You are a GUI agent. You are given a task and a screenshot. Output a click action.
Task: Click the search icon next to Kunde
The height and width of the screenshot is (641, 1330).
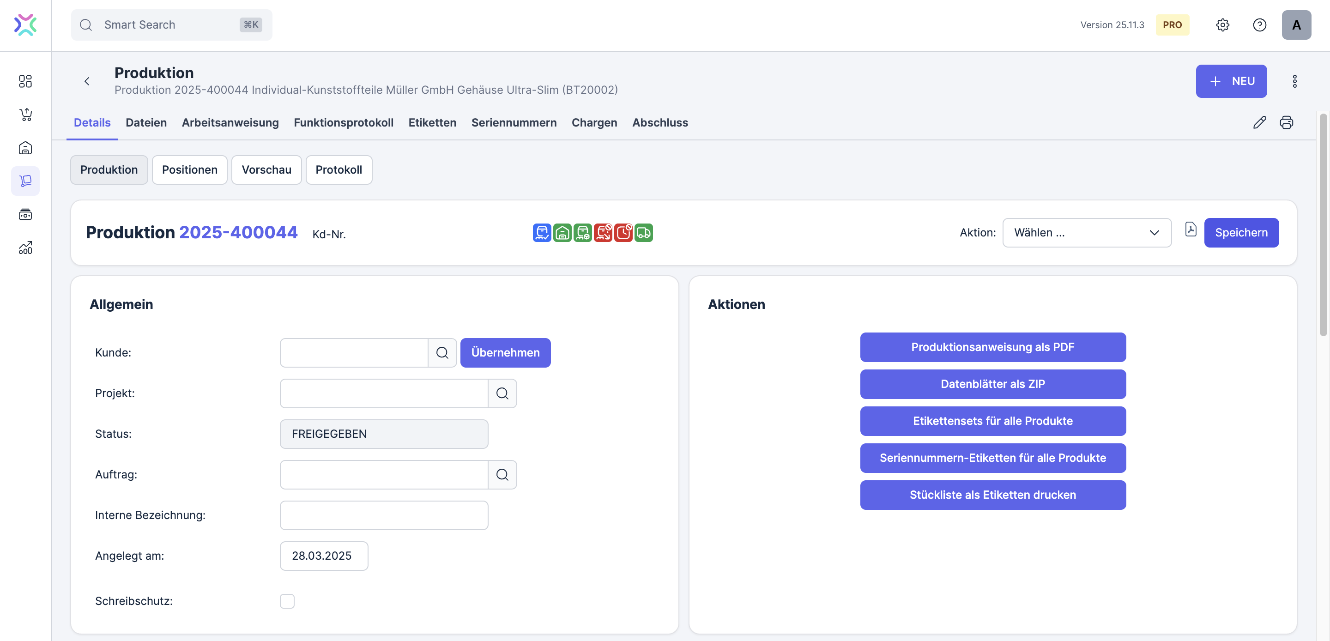pyautogui.click(x=442, y=353)
